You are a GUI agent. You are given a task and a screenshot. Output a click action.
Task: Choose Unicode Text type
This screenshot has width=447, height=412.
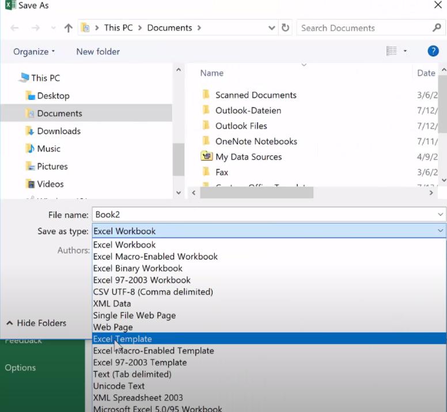tap(269, 386)
